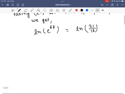Undo the last stroke

pos(102,5)
